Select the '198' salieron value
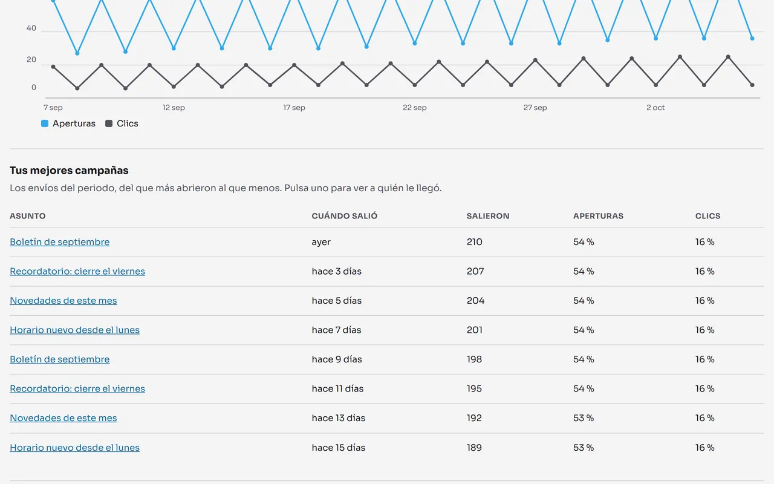Image resolution: width=774 pixels, height=484 pixels. (x=475, y=359)
